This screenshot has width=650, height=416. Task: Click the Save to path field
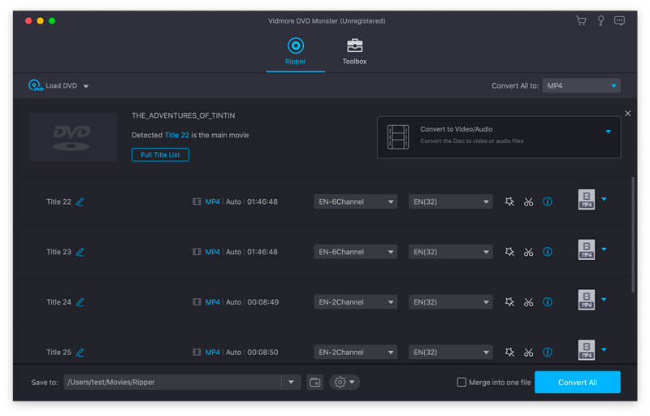172,382
